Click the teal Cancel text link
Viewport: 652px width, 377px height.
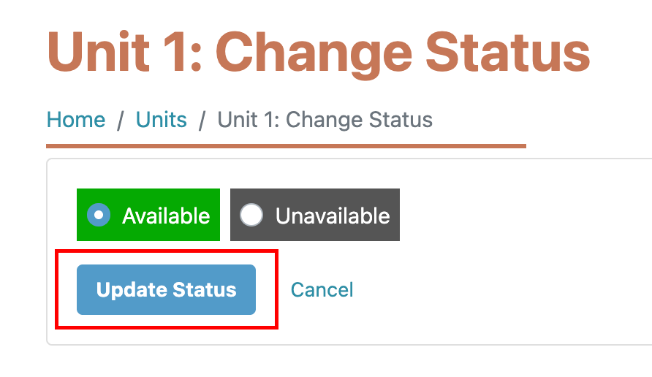[322, 290]
